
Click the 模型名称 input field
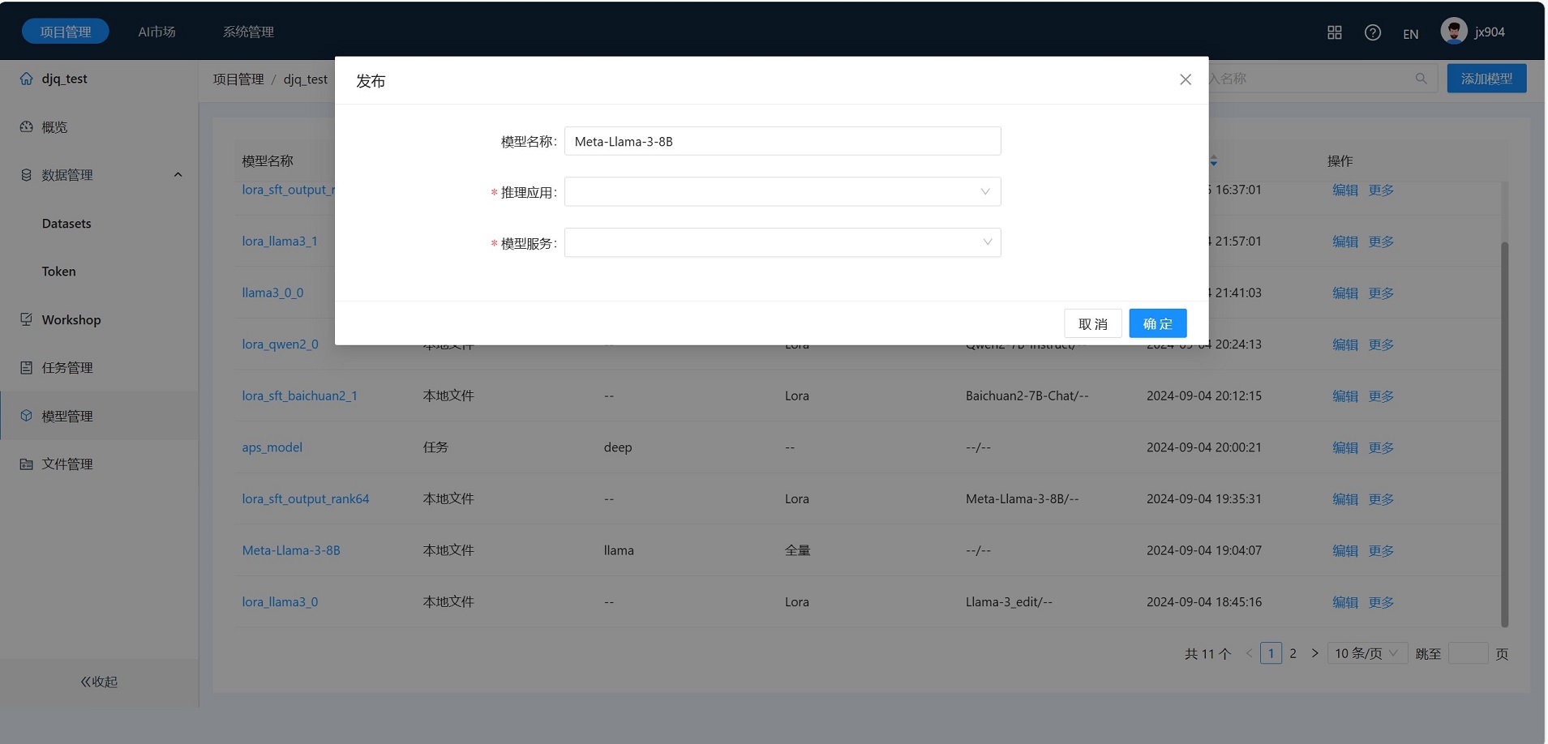pos(782,141)
